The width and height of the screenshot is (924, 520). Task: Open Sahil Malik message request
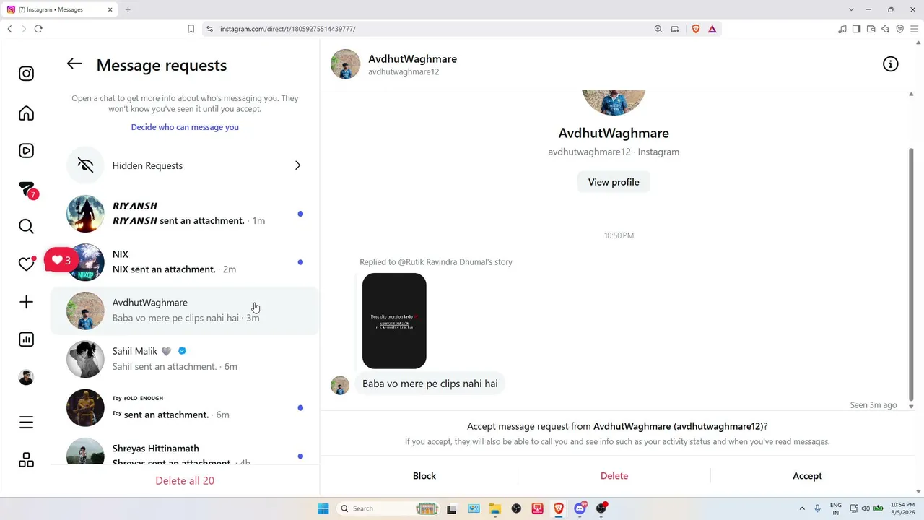point(185,359)
